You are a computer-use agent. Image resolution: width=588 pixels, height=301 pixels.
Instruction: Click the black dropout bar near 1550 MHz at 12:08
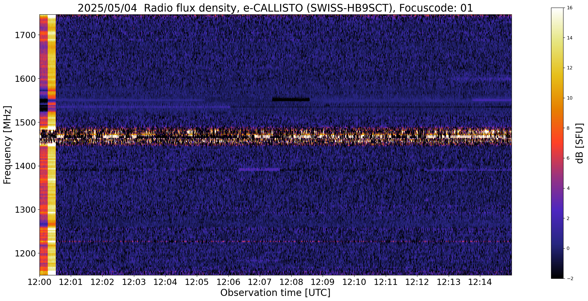291,99
